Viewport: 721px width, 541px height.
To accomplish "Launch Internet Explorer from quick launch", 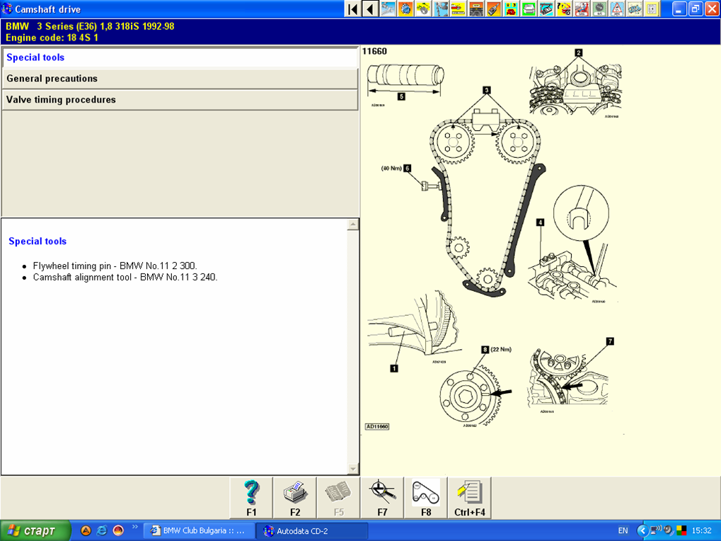I will pyautogui.click(x=102, y=530).
